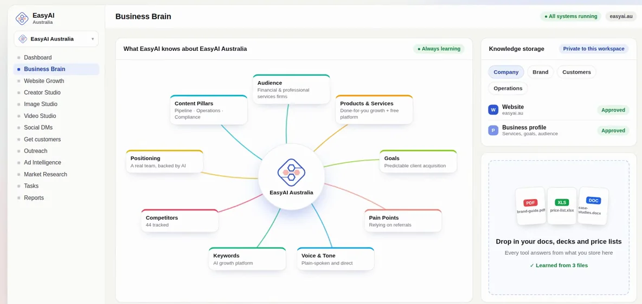642x304 pixels.
Task: Click the Private to this workspace badge
Action: (x=594, y=49)
